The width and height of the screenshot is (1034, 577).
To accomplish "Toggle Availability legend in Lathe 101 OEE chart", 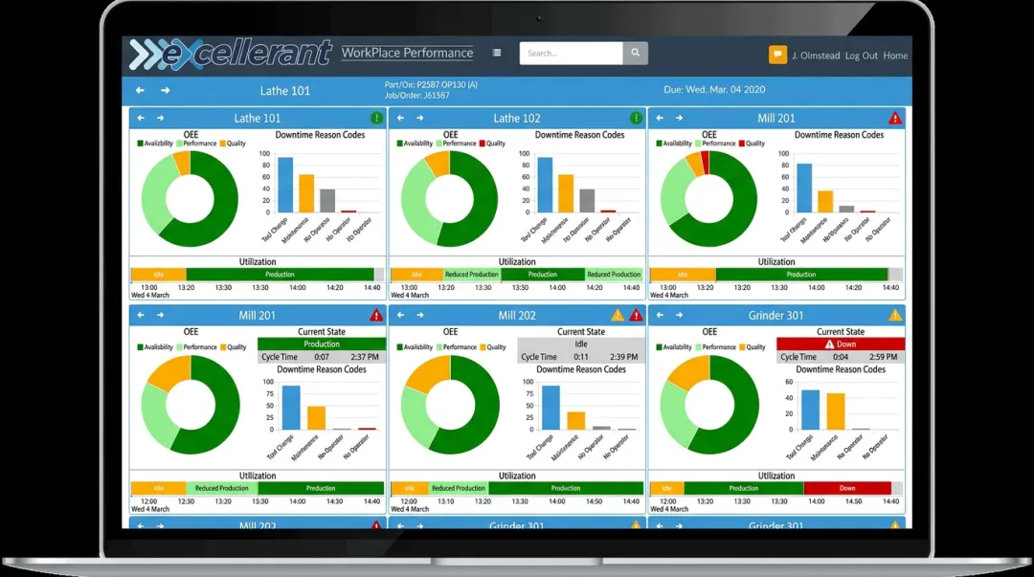I will (x=155, y=144).
